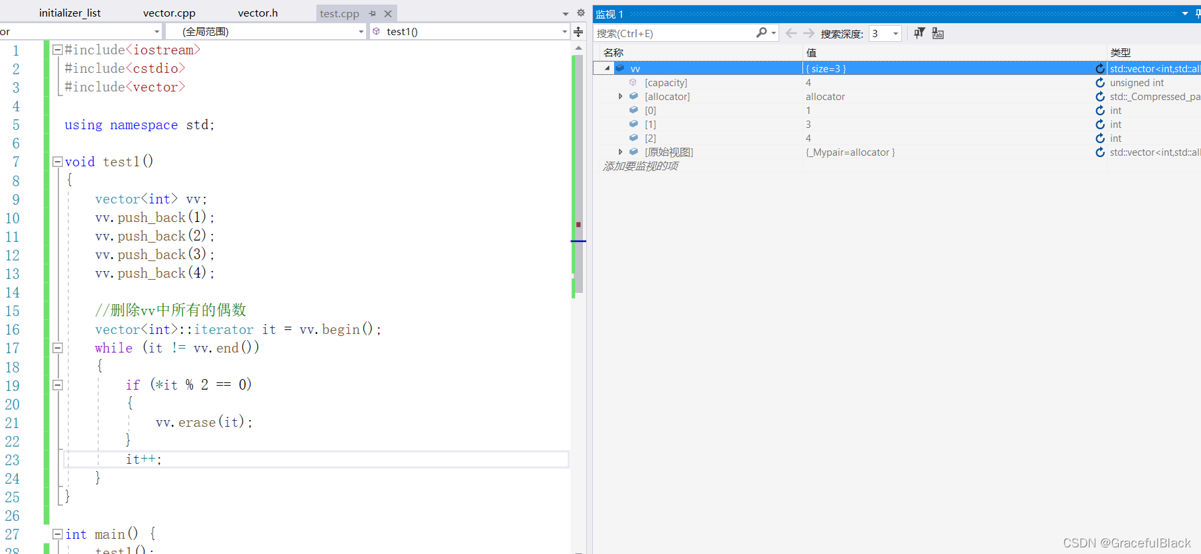
Task: Click the watch filter pin icon
Action: click(x=919, y=33)
